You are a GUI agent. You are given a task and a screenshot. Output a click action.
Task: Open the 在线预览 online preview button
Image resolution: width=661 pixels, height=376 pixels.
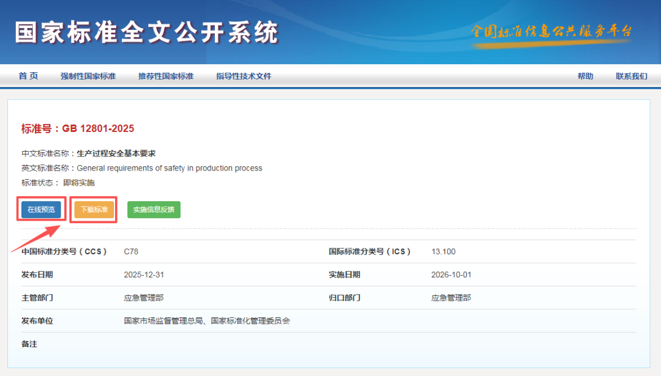pyautogui.click(x=41, y=209)
